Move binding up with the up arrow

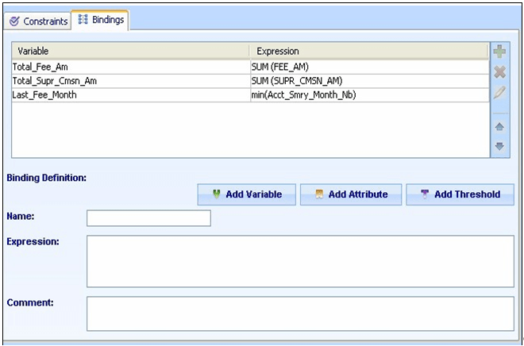pos(499,127)
